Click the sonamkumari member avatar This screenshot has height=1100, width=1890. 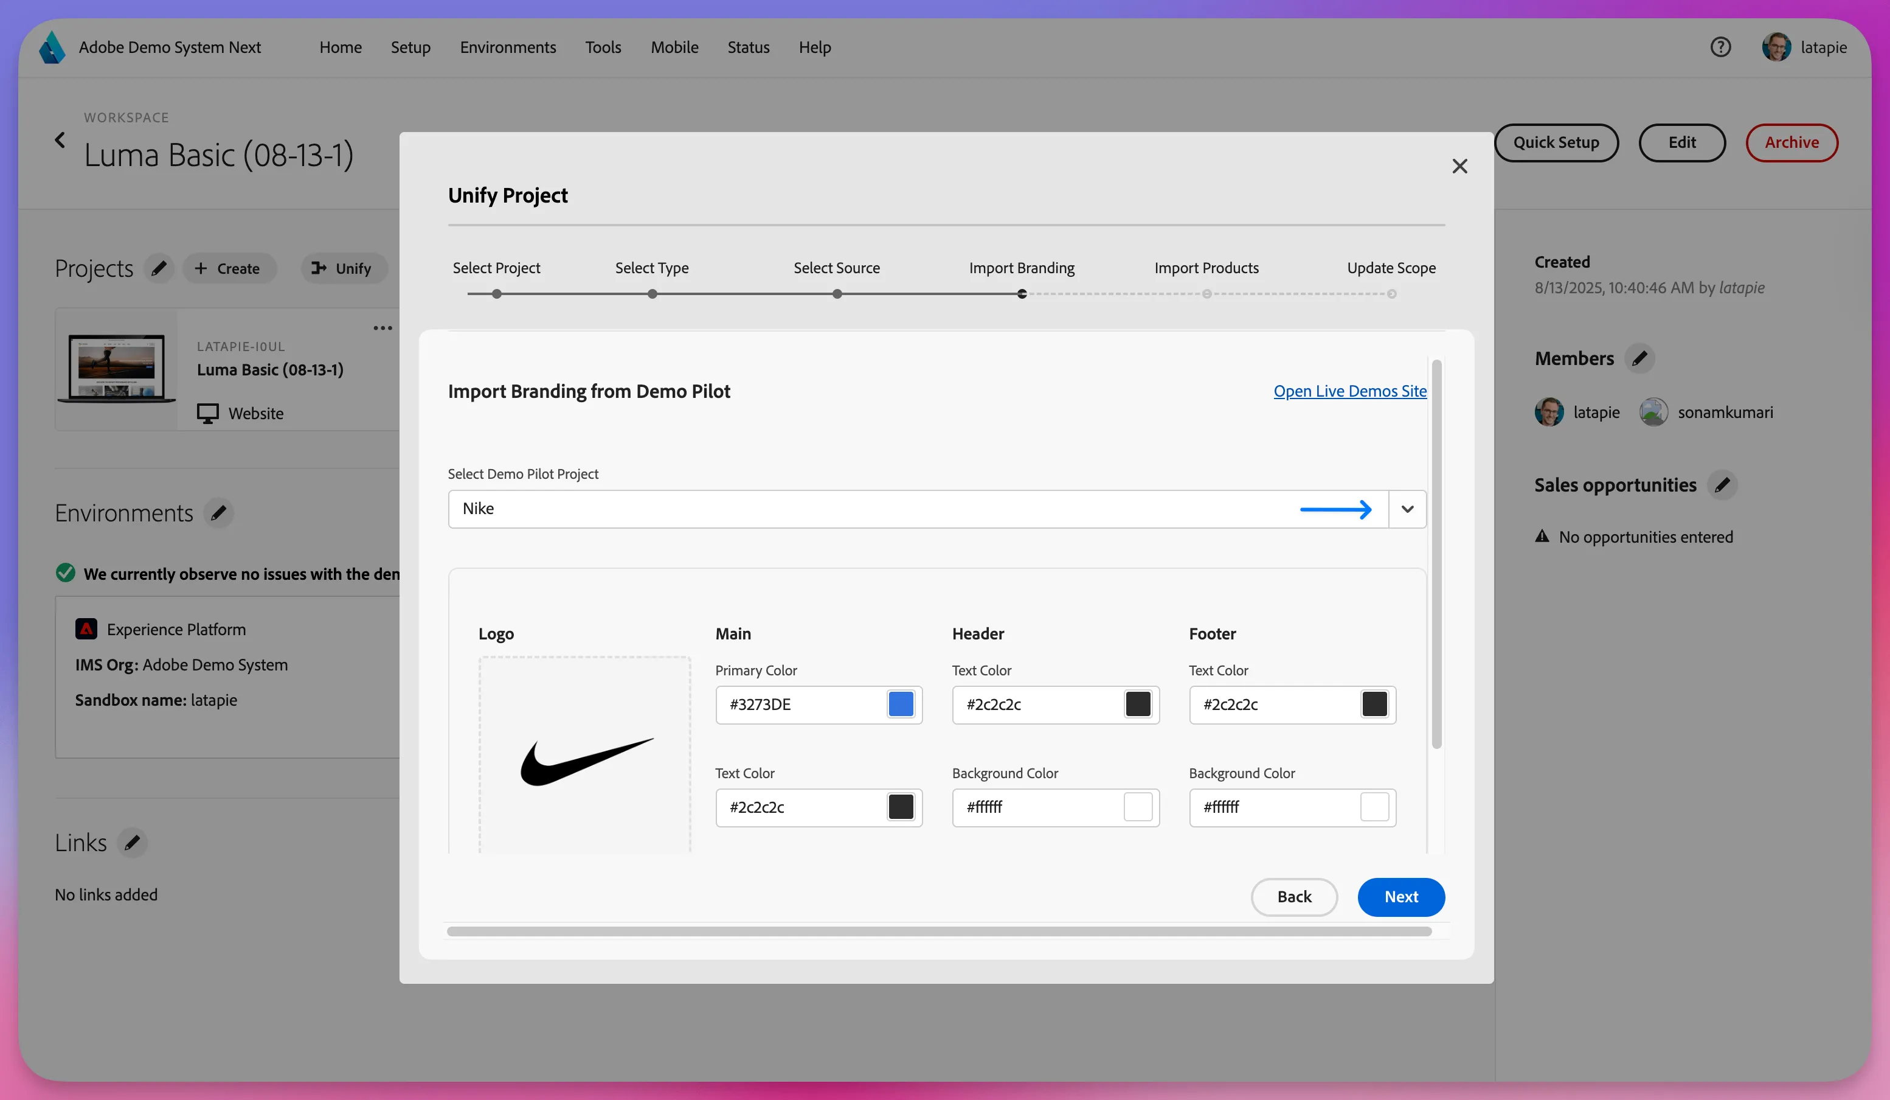point(1653,412)
